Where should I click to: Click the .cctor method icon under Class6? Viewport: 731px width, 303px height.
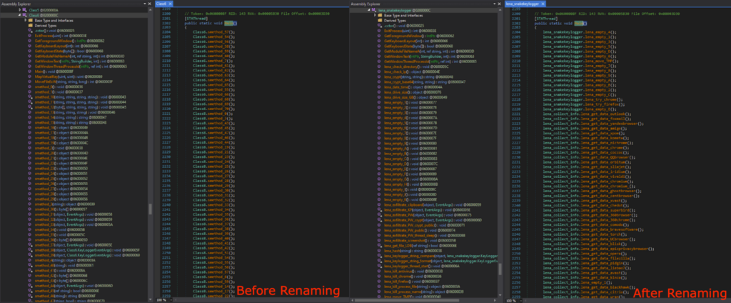(29, 30)
